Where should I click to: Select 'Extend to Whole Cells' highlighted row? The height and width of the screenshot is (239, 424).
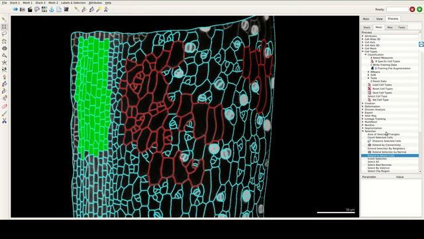coord(390,156)
